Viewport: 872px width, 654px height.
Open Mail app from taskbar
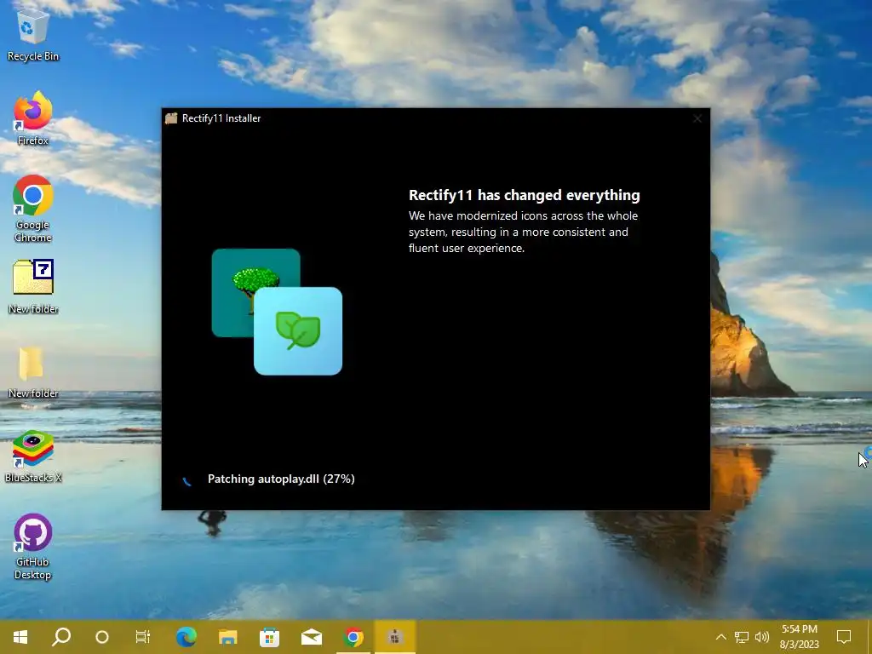312,637
